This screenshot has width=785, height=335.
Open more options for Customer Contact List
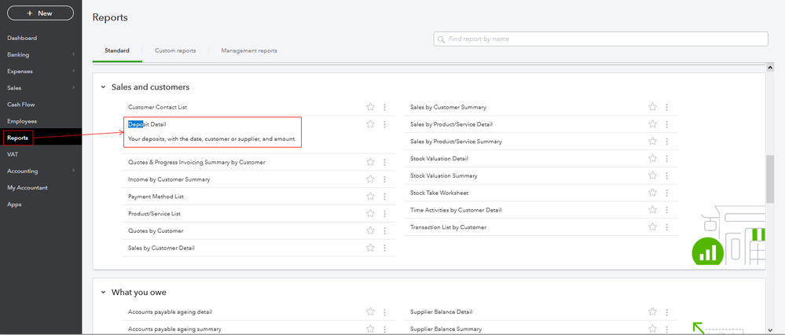[384, 107]
